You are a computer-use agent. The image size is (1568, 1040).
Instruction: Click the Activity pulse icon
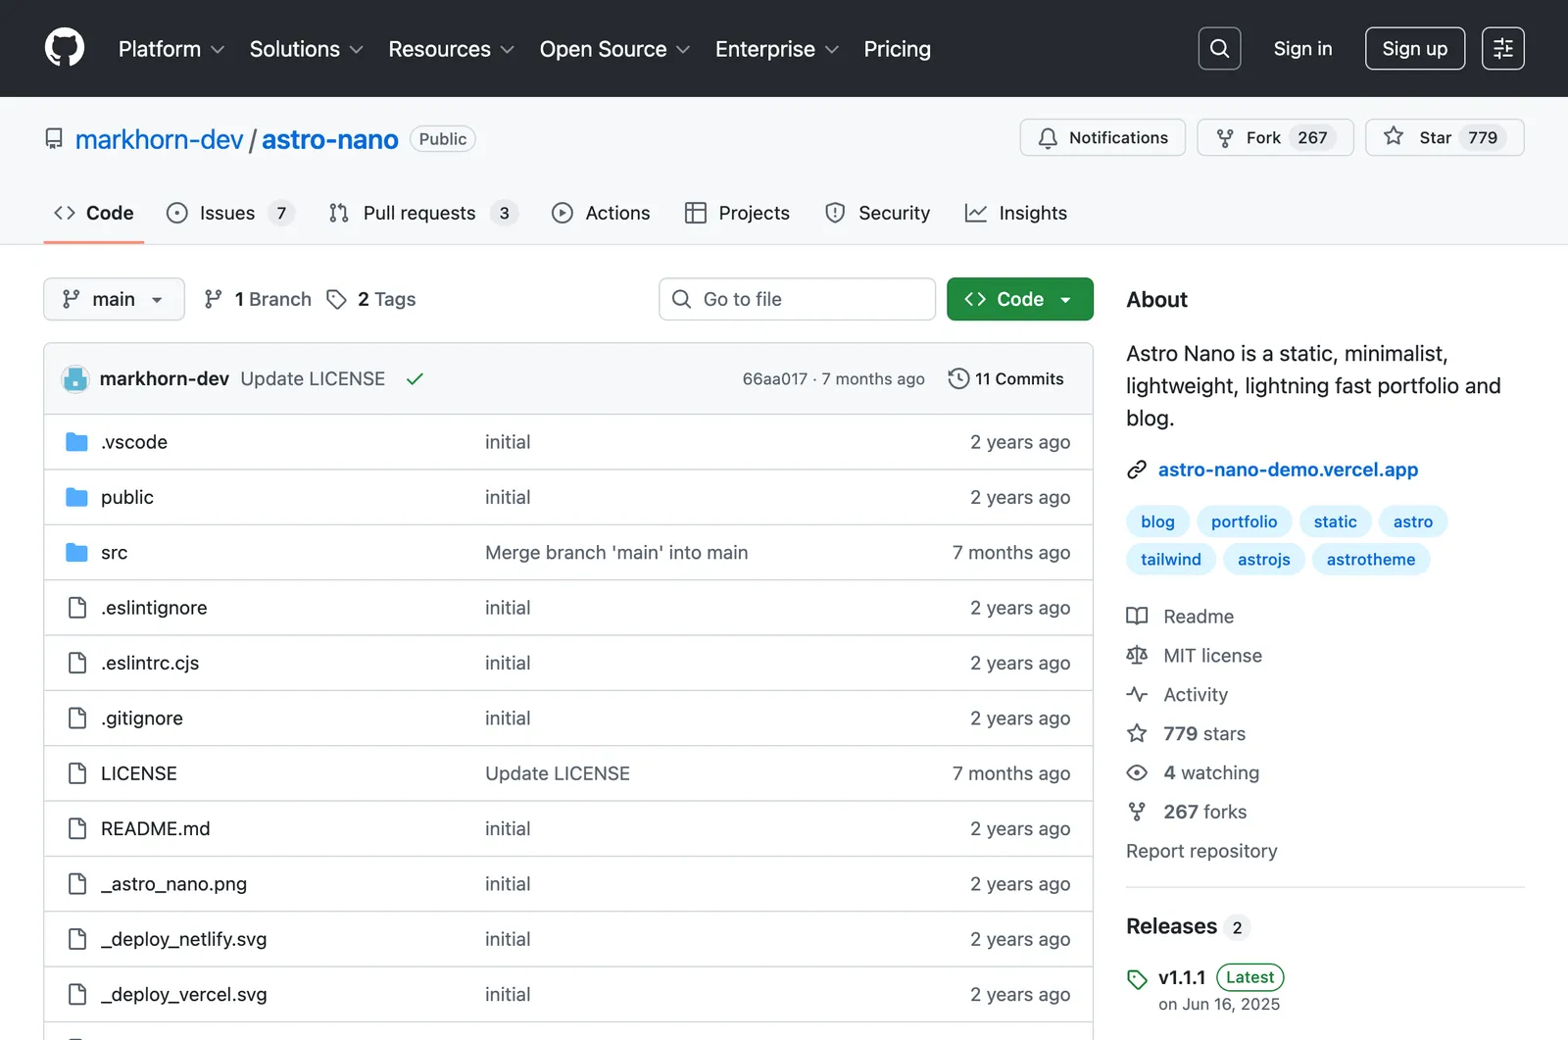[x=1137, y=694]
